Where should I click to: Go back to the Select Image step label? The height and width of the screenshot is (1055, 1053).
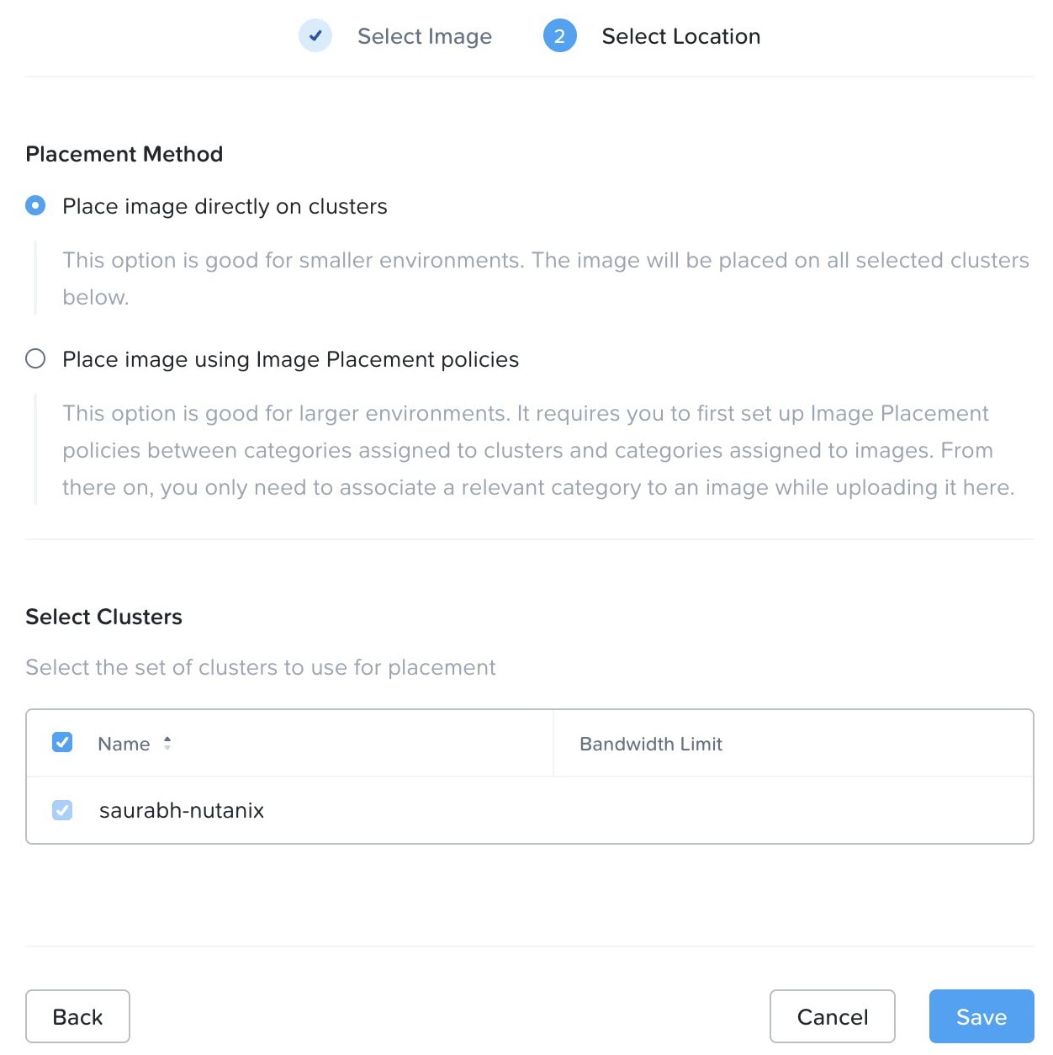424,36
